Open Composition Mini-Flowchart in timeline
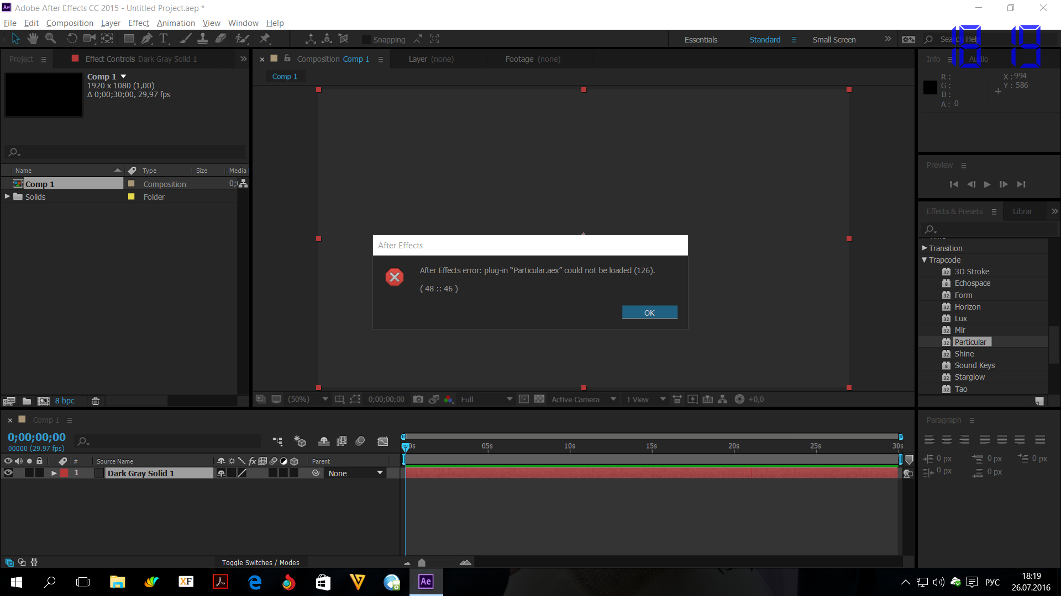The image size is (1061, 596). (277, 441)
